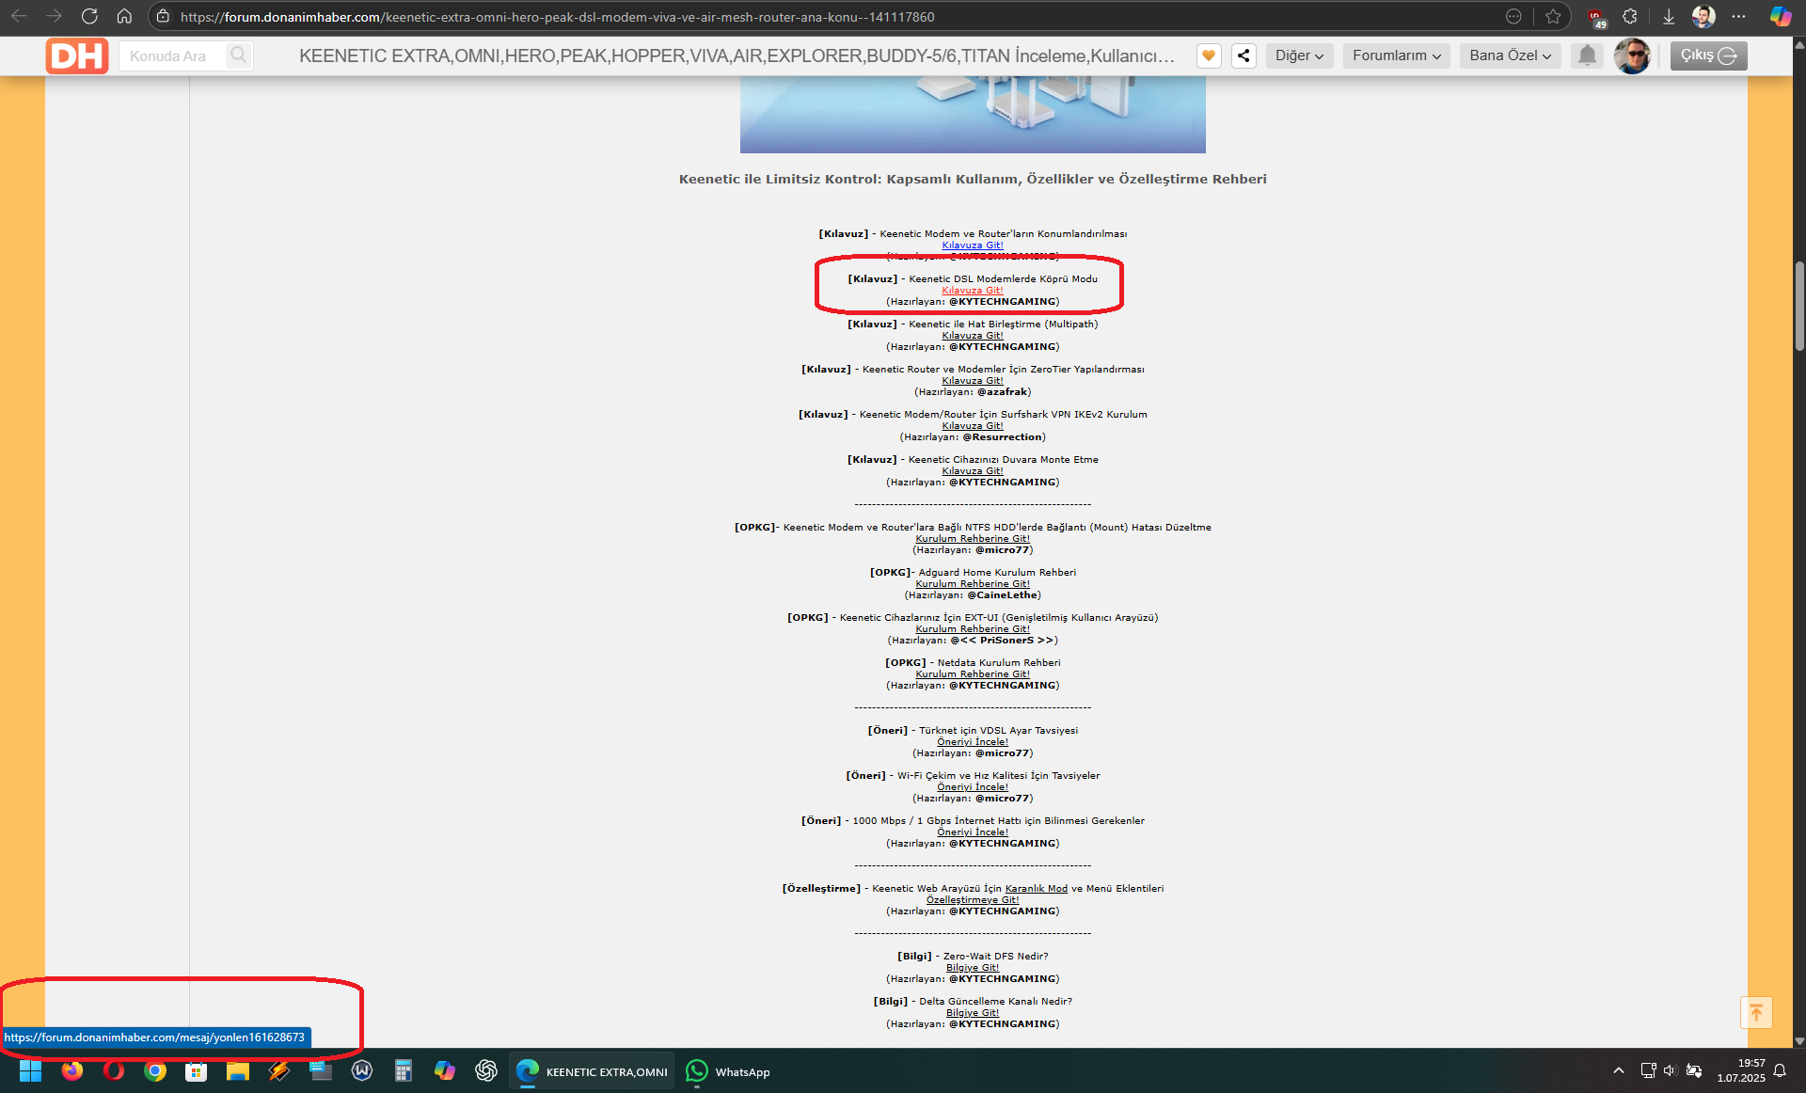Screen dimensions: 1806x1093
Task: Open Calculator from the taskbar
Action: 404,1071
